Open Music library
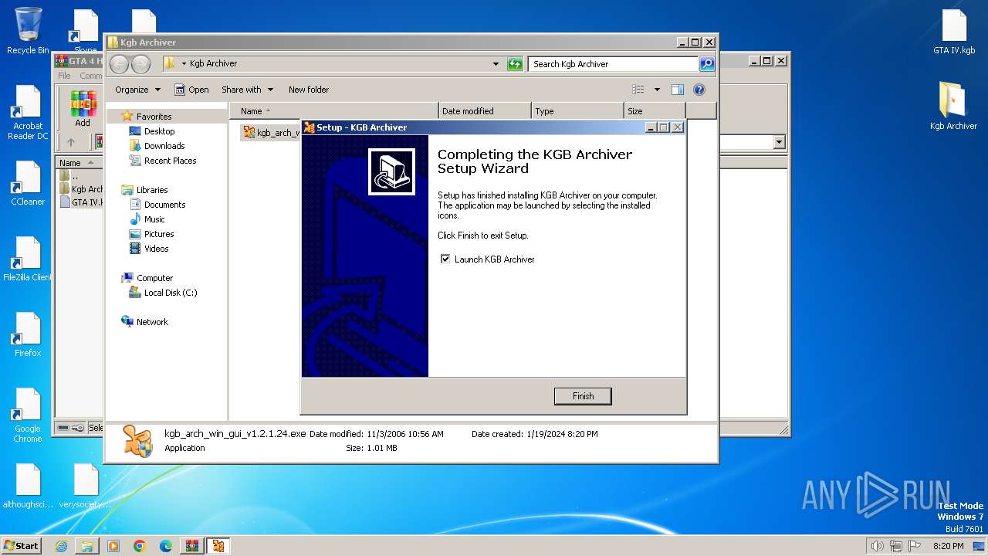The width and height of the screenshot is (988, 556). [154, 219]
